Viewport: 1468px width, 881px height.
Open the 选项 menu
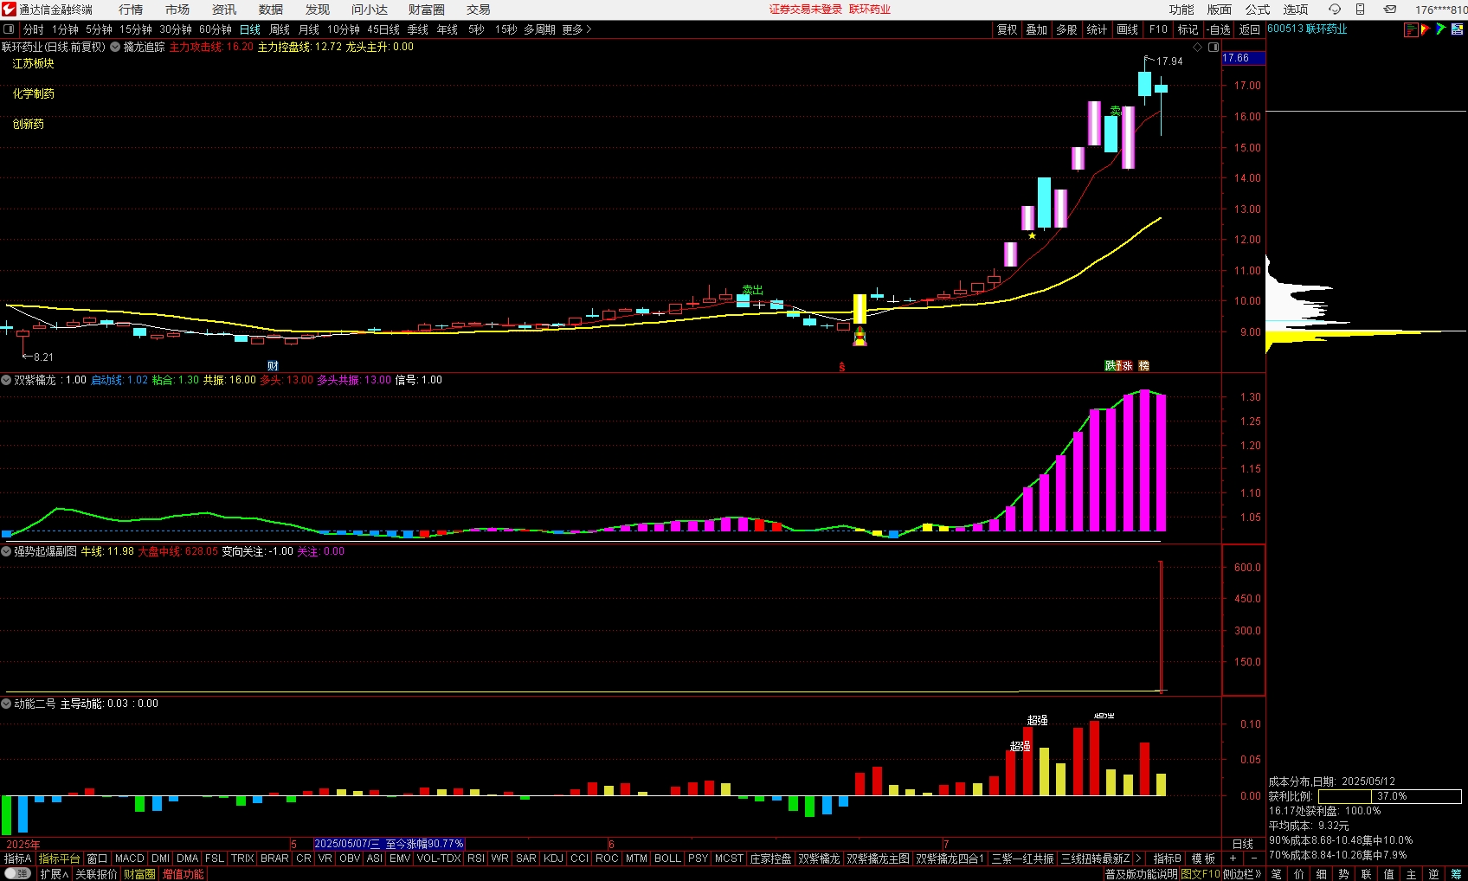point(1296,10)
